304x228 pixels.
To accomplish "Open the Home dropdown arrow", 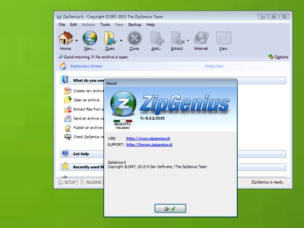I will [x=77, y=40].
